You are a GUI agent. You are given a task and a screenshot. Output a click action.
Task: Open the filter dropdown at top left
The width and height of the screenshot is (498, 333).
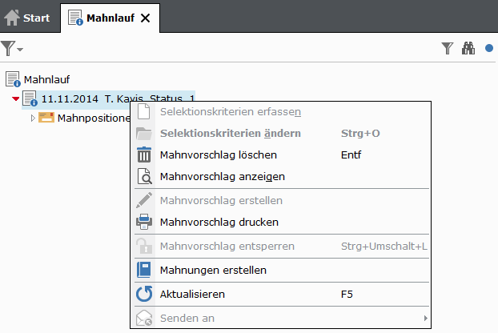11,49
